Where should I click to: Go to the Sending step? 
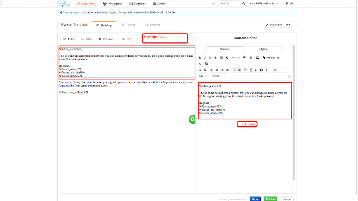point(152,25)
